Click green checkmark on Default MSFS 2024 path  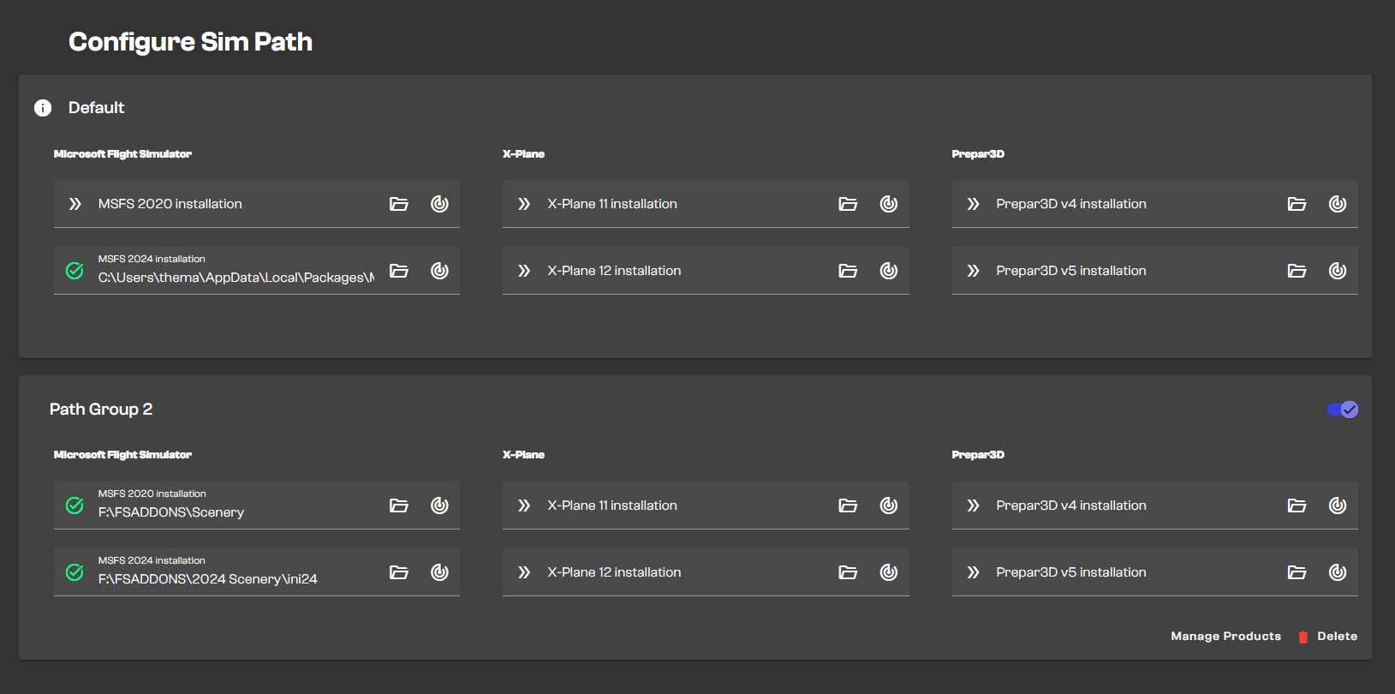[75, 271]
